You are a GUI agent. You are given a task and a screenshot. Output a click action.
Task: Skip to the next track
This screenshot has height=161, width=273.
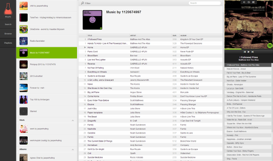[253, 52]
